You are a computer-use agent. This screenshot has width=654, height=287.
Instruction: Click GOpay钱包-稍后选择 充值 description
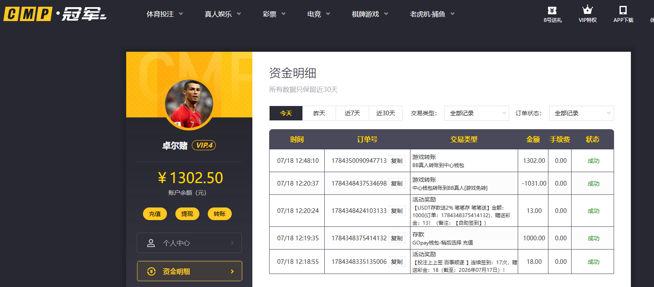point(442,243)
